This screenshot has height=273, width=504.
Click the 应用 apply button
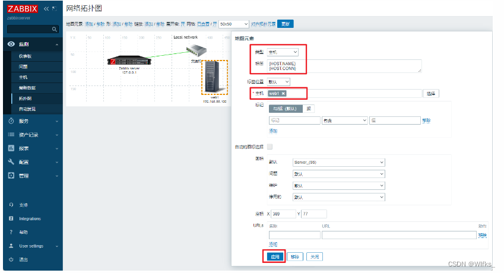click(275, 256)
